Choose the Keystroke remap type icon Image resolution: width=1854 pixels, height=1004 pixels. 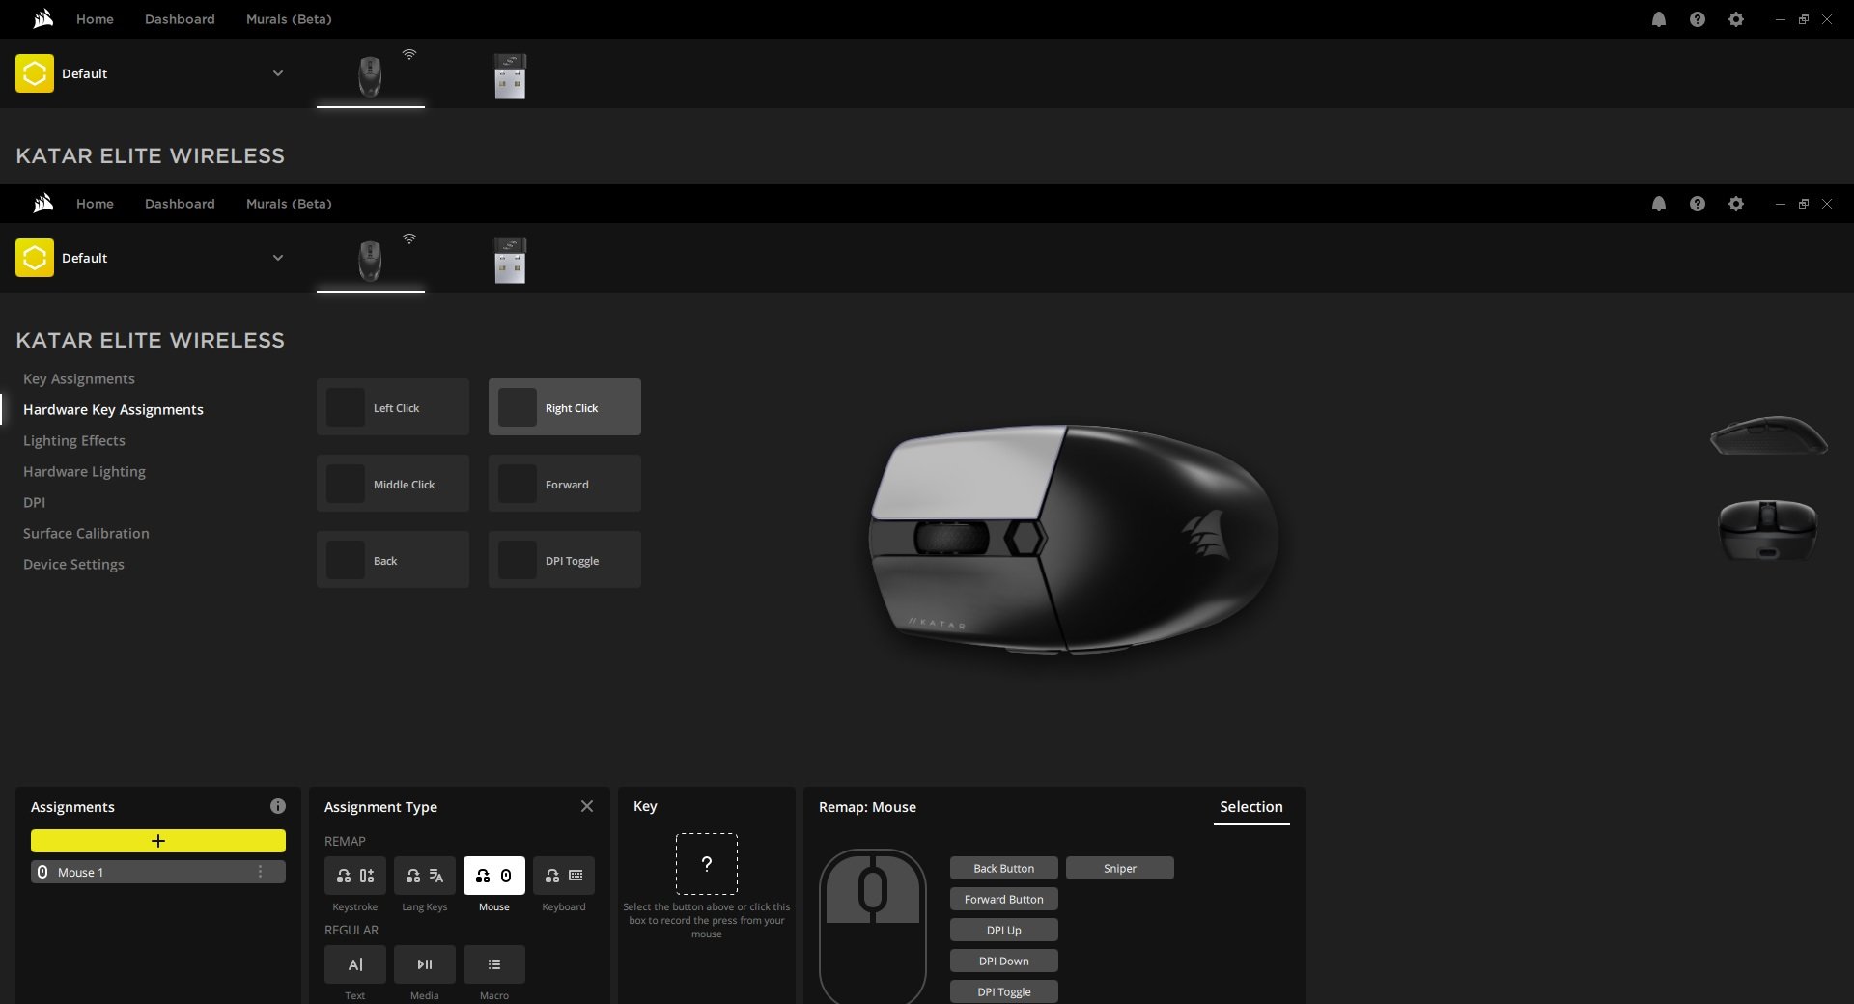point(355,876)
